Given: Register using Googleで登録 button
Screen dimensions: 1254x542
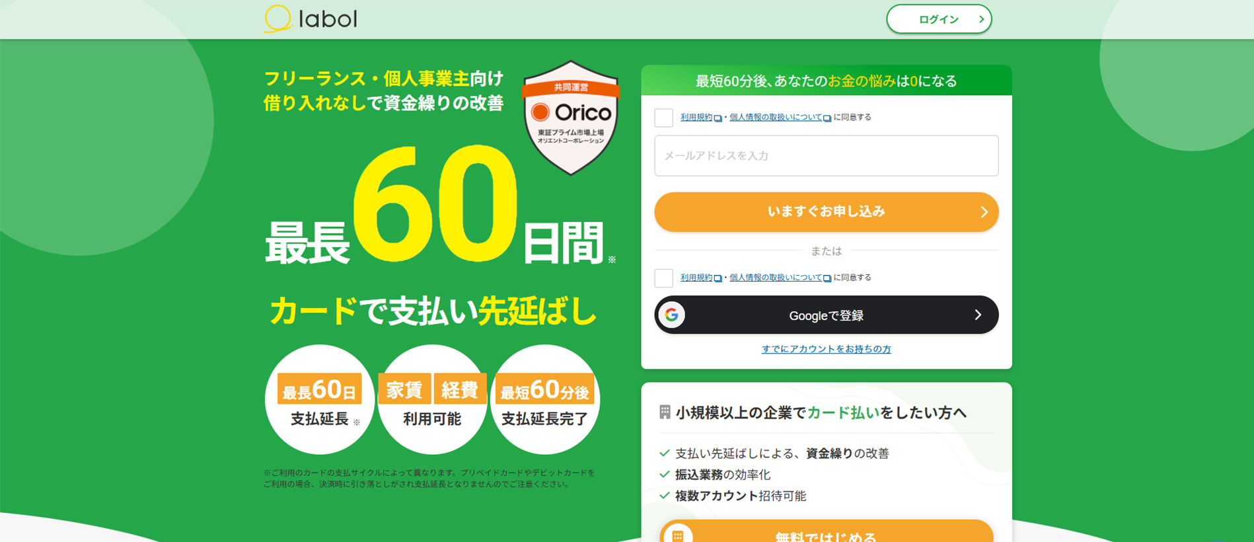Looking at the screenshot, I should tap(826, 315).
